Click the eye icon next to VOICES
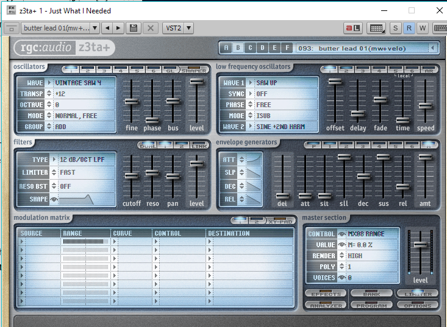The width and height of the screenshot is (447, 327). 342,278
